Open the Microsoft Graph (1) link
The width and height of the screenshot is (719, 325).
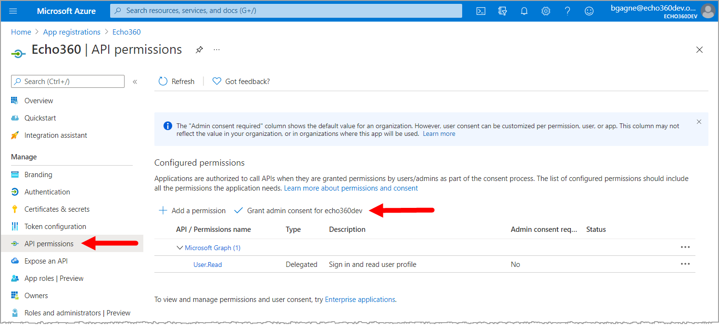pyautogui.click(x=213, y=248)
